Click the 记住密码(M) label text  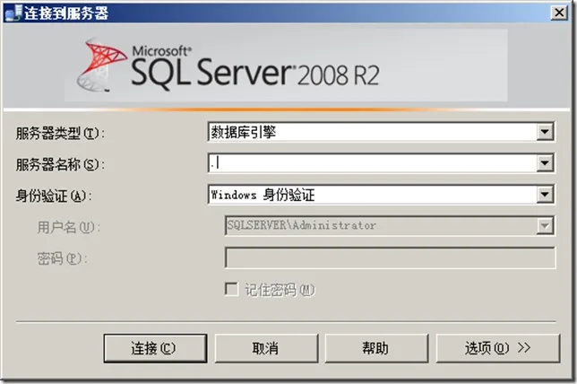coord(280,290)
